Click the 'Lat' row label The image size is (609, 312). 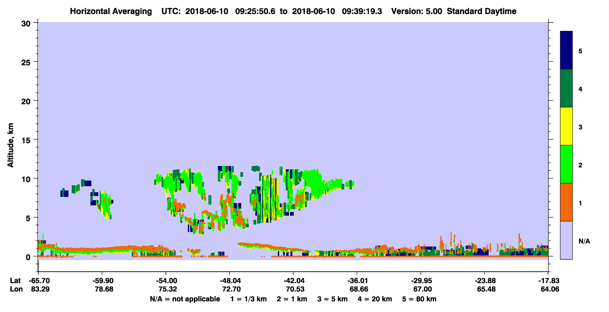15,281
